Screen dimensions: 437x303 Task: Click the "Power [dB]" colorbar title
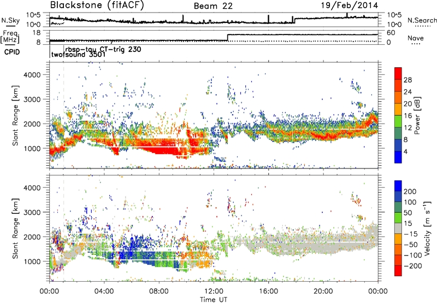(417, 115)
